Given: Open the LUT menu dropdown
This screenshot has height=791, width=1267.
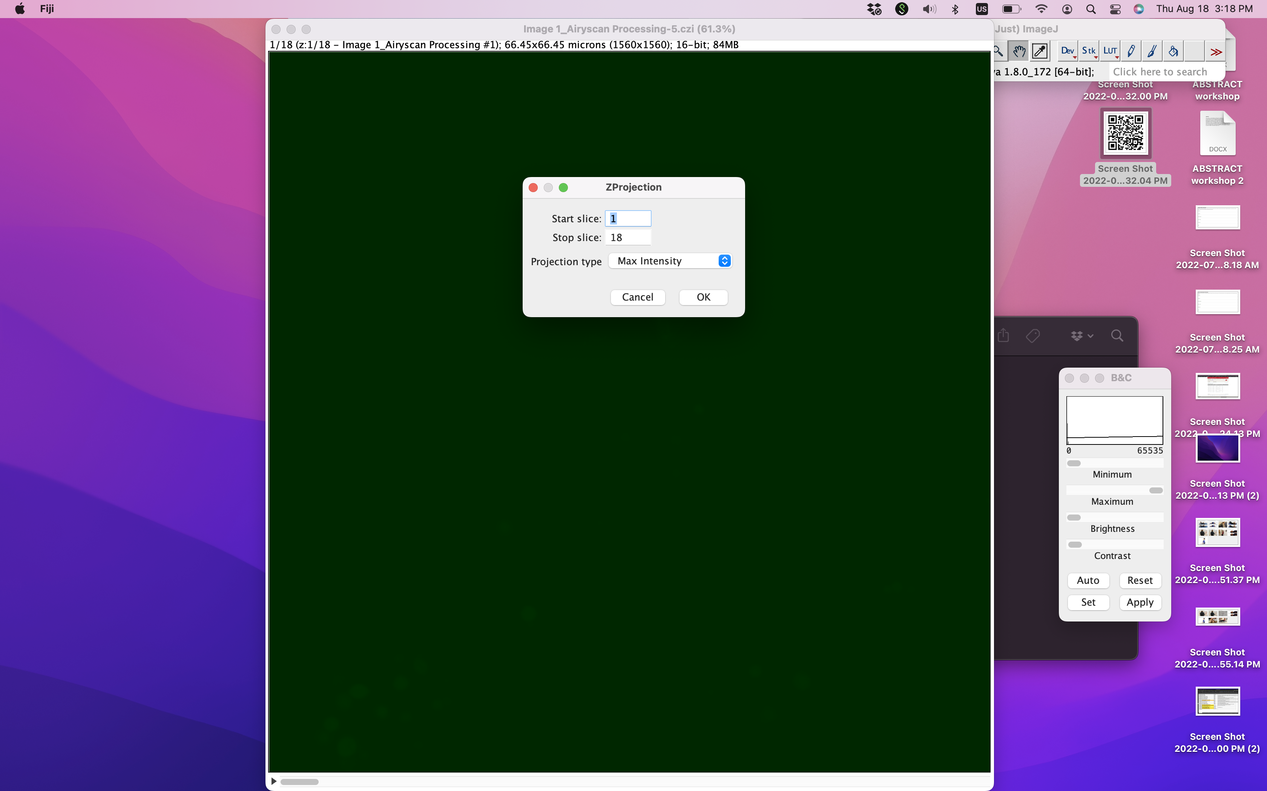Looking at the screenshot, I should coord(1110,51).
